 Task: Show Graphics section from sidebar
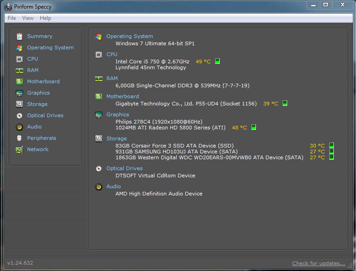38,93
